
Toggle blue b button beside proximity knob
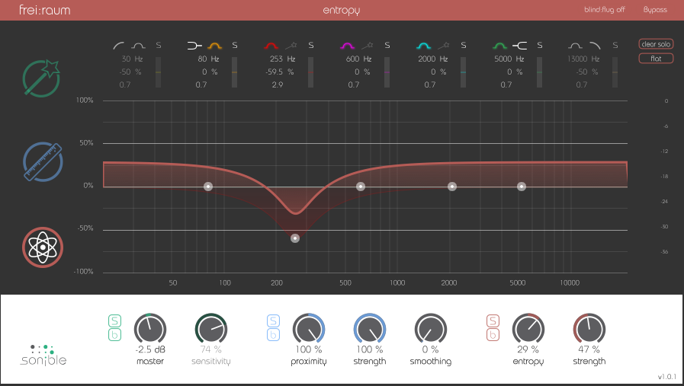pos(274,334)
